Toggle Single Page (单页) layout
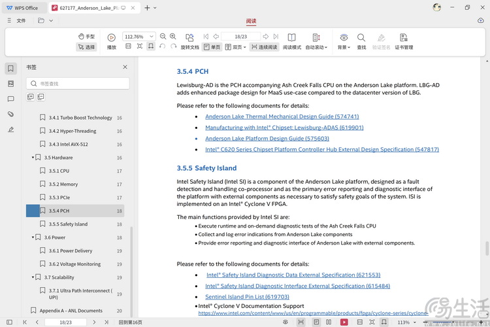Image resolution: width=490 pixels, height=327 pixels. click(x=212, y=47)
